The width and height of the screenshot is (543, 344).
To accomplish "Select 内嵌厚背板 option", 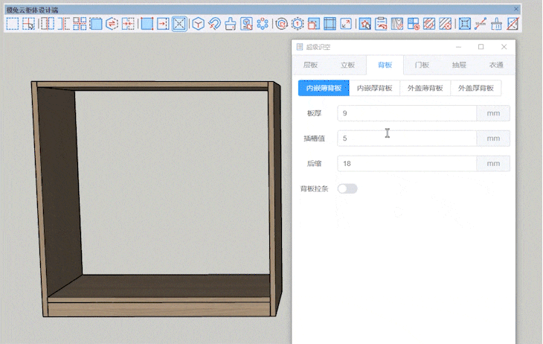I will pyautogui.click(x=374, y=88).
